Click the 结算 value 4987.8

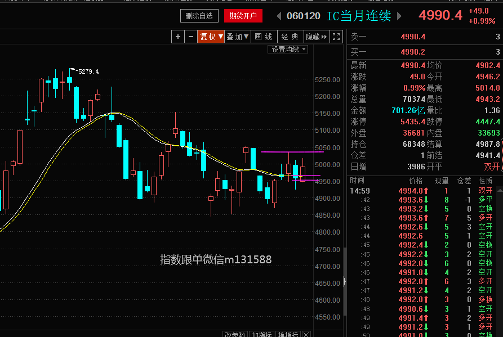pyautogui.click(x=488, y=144)
